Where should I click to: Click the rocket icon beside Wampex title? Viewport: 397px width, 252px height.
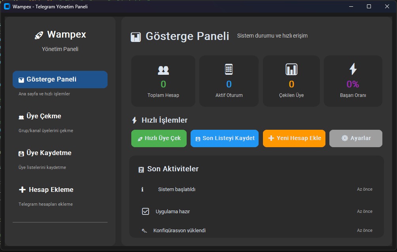pyautogui.click(x=39, y=35)
